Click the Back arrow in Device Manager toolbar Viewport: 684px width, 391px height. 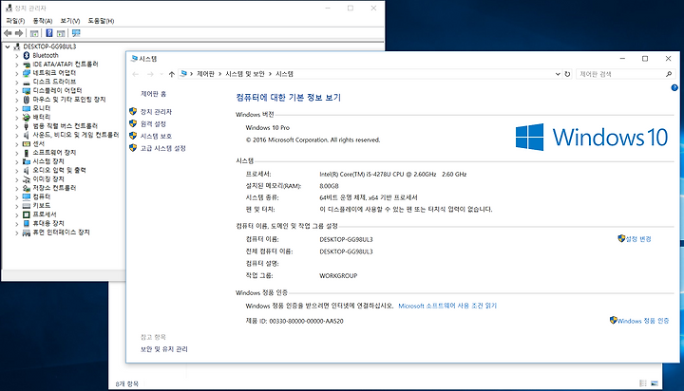(x=8, y=33)
